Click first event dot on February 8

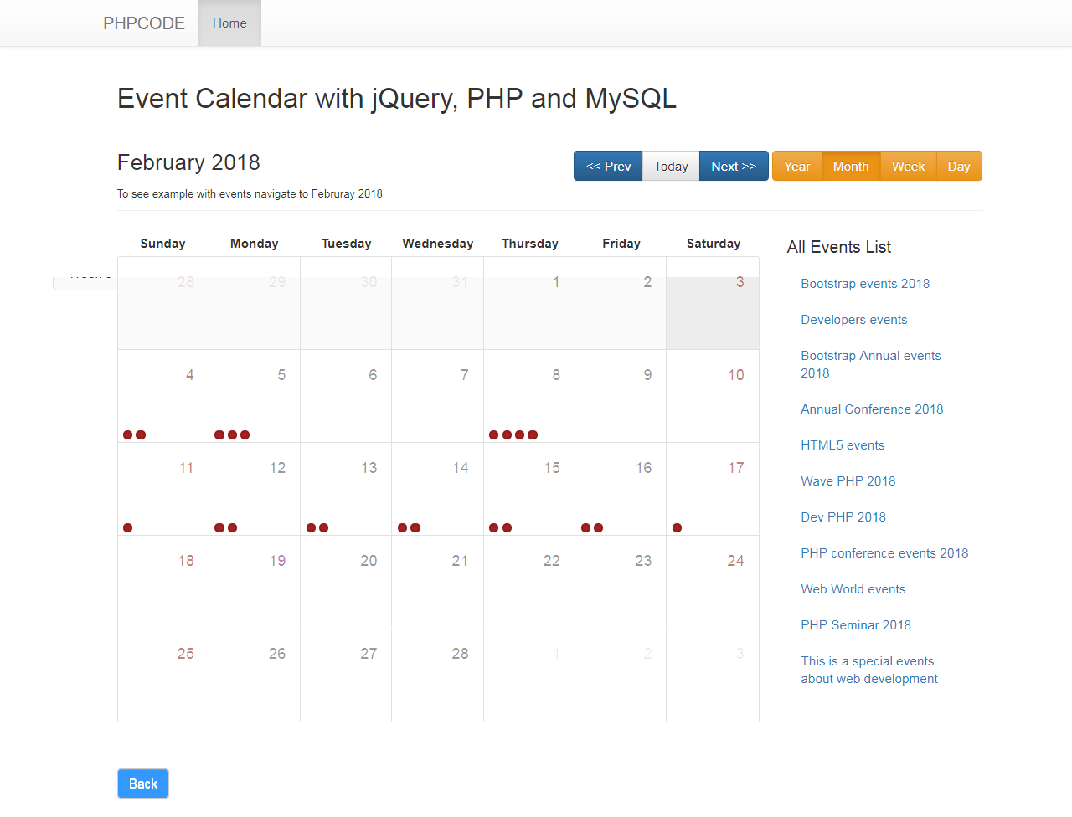point(494,434)
